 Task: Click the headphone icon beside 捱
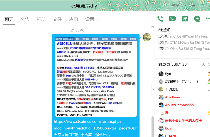[x=162, y=114]
